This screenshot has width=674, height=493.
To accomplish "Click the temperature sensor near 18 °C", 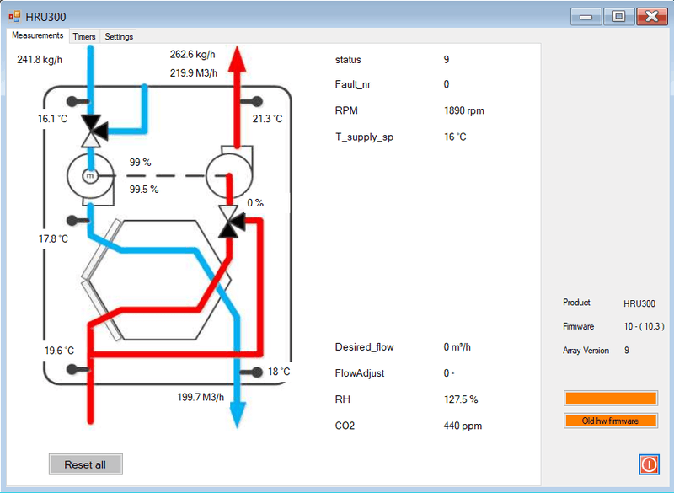I will tap(251, 372).
